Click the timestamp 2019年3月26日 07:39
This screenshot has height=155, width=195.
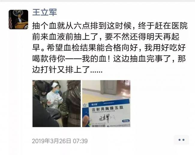60,141
